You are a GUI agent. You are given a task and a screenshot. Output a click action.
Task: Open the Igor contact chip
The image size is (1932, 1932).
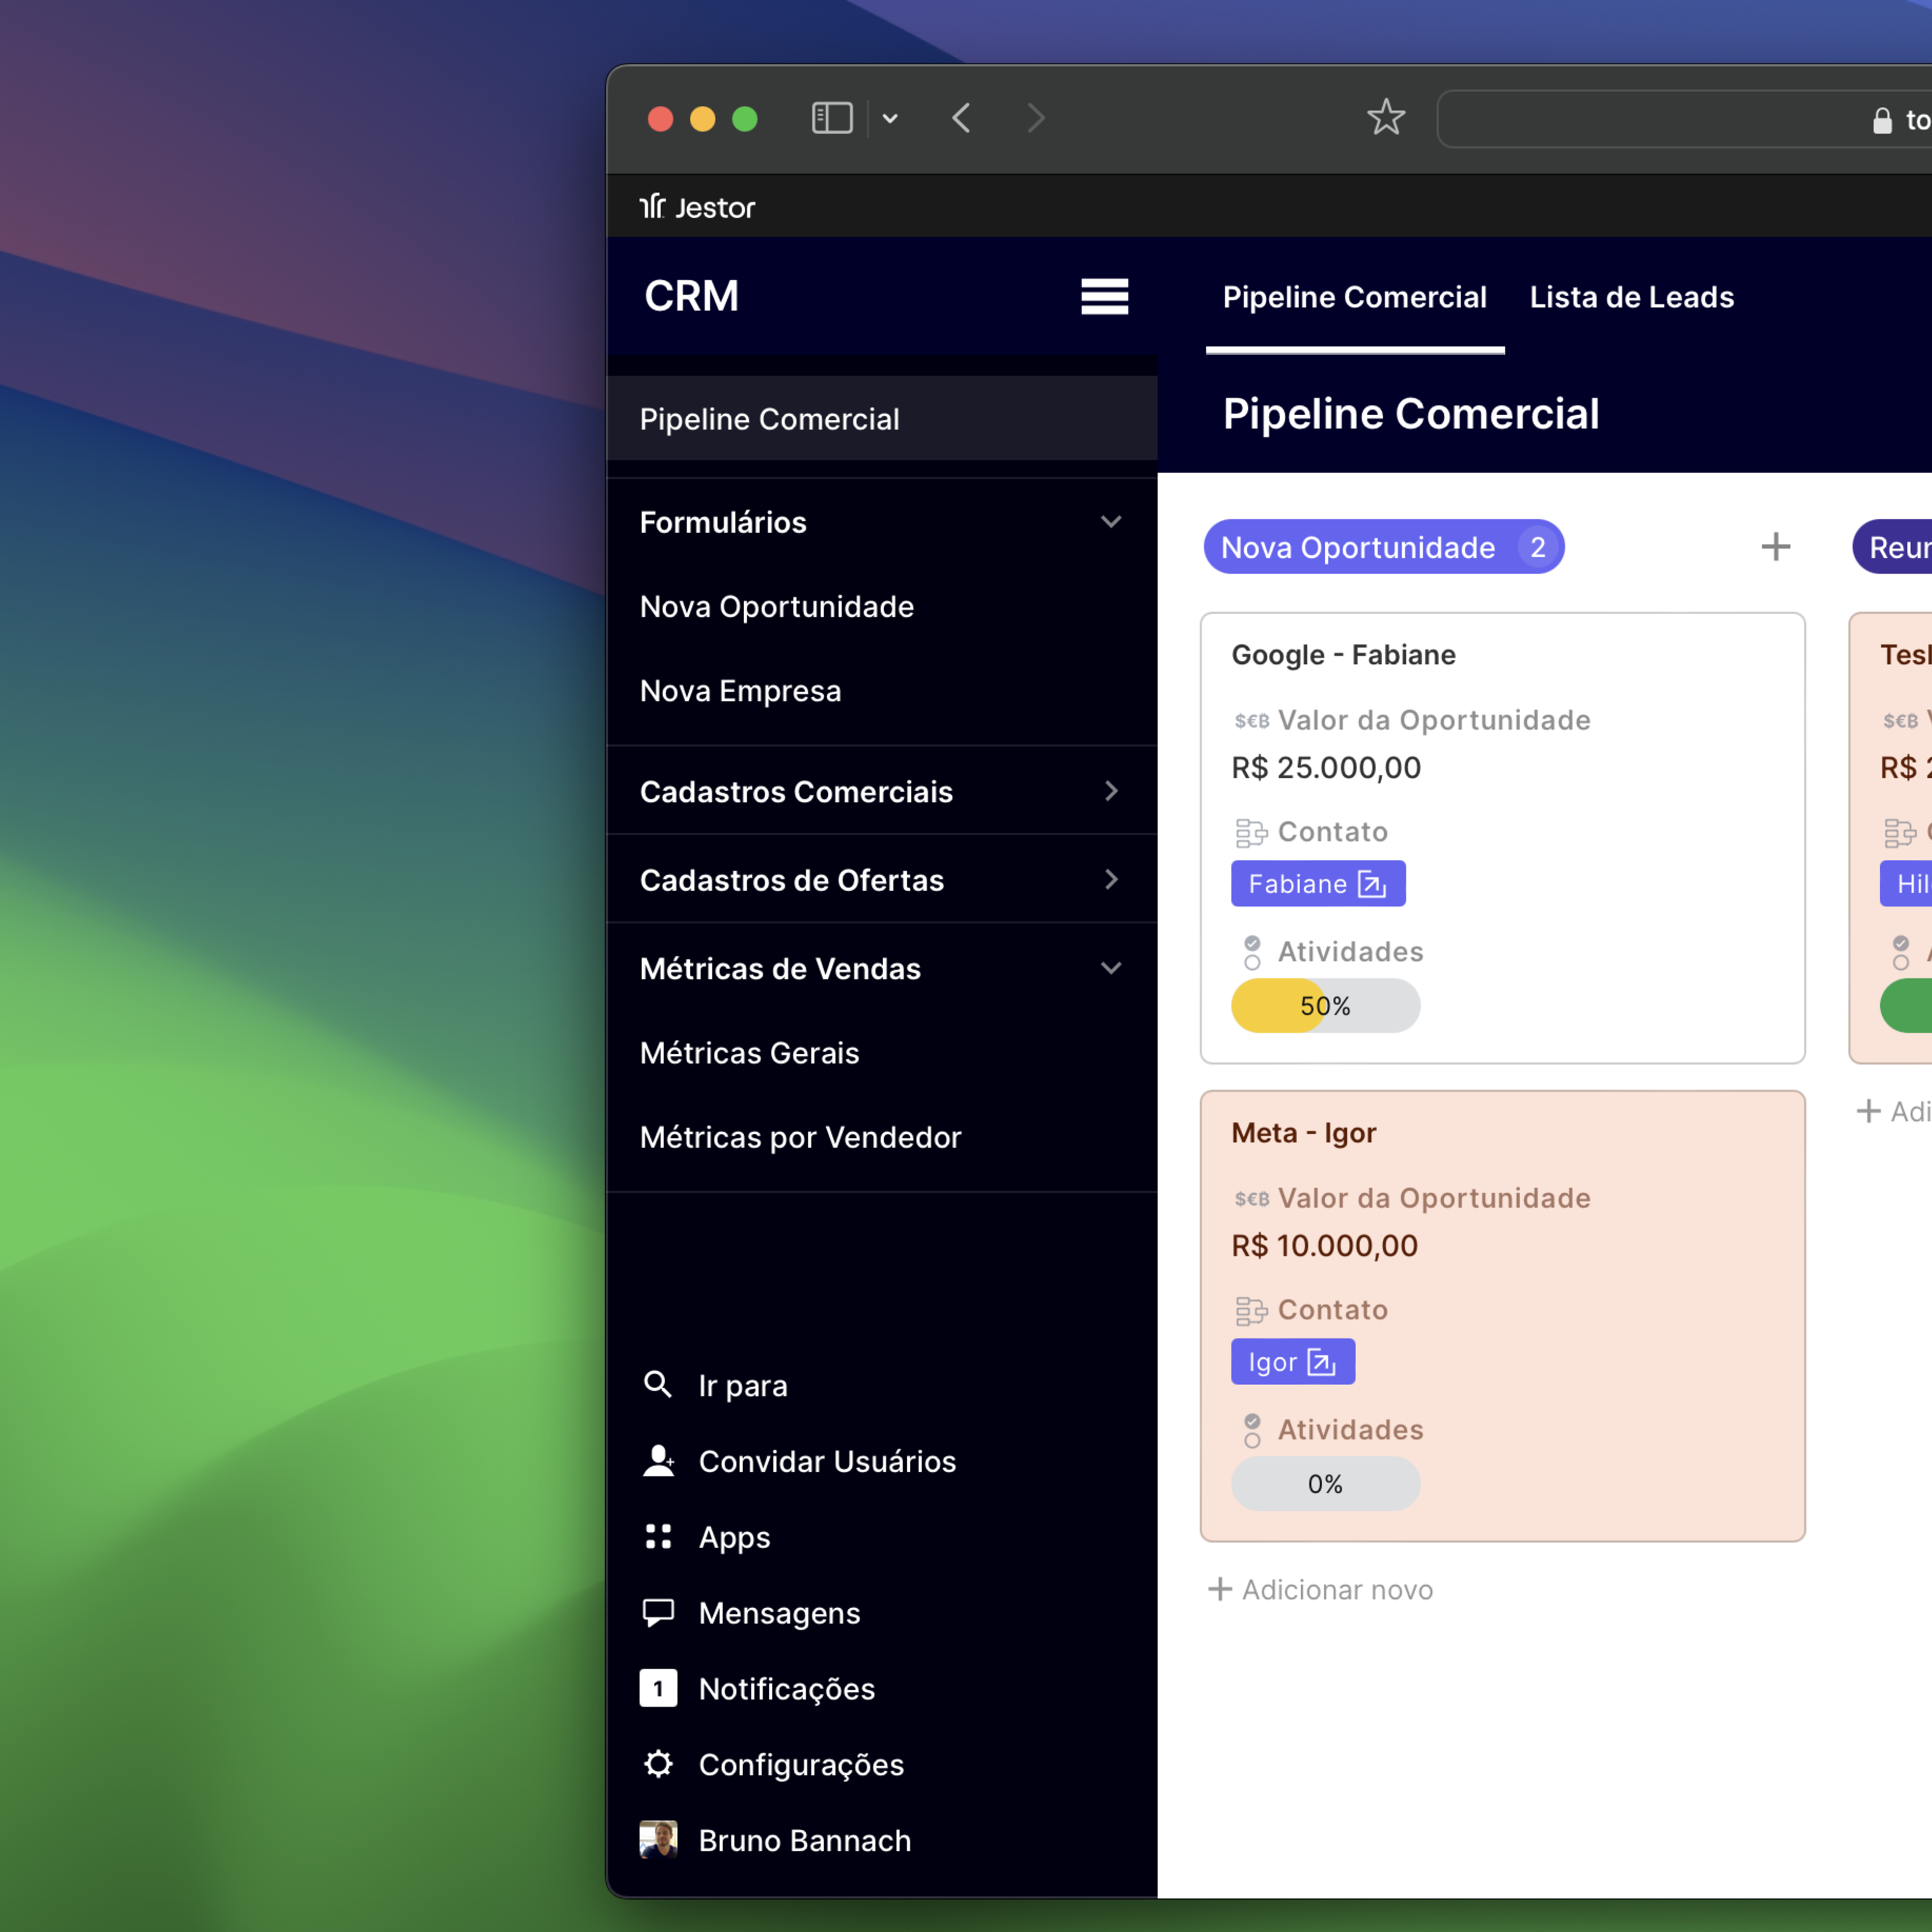(1292, 1362)
